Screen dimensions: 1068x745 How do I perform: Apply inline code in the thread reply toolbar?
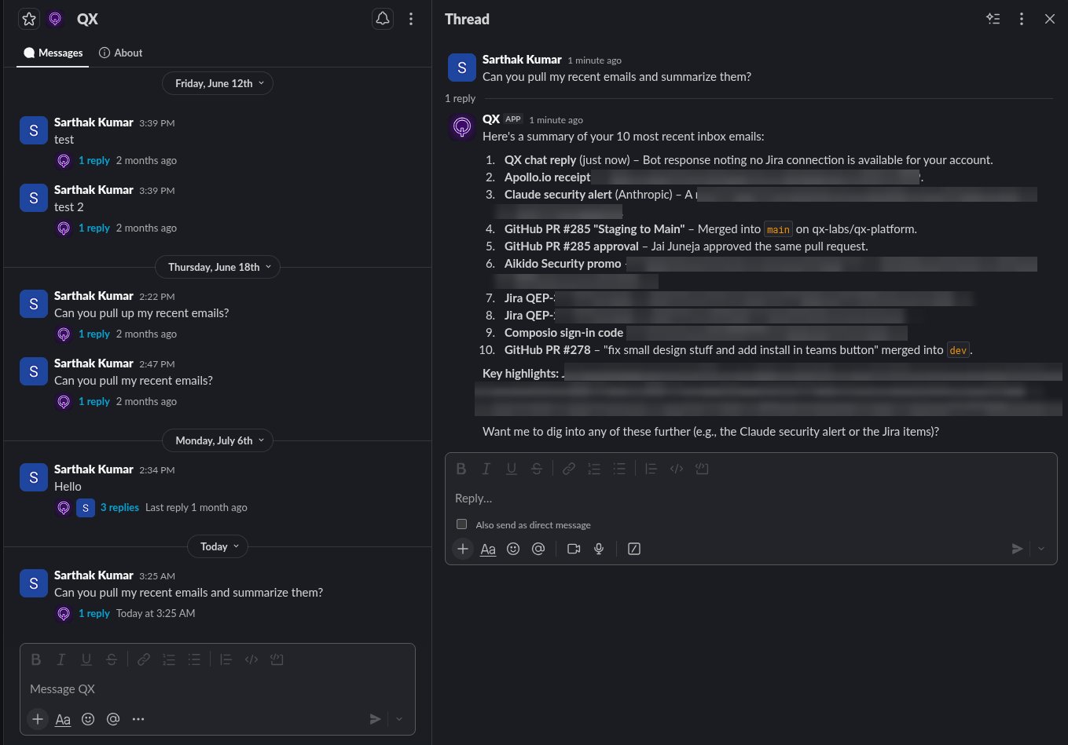click(x=677, y=469)
